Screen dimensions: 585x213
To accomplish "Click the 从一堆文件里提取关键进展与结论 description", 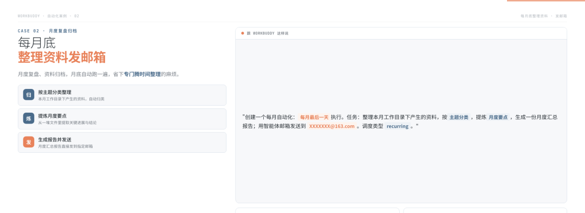I will coord(67,122).
